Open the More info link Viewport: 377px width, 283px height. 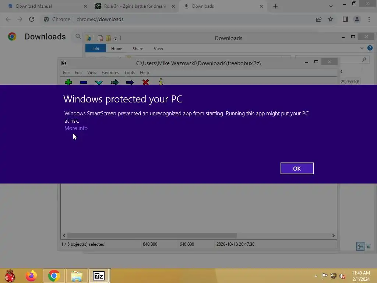pyautogui.click(x=76, y=128)
